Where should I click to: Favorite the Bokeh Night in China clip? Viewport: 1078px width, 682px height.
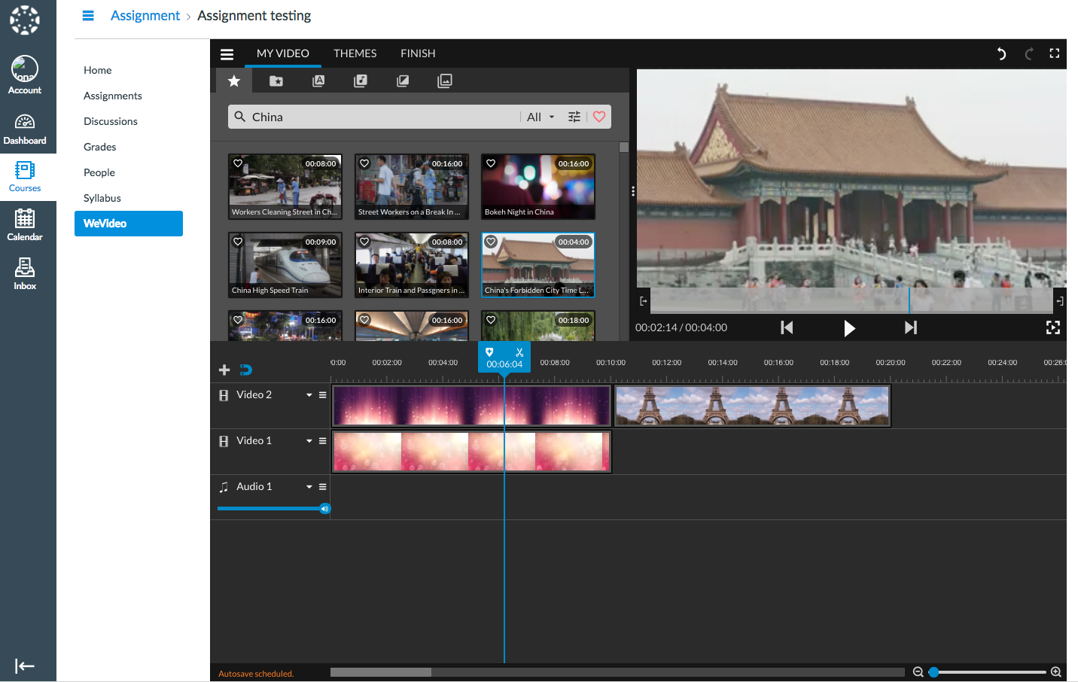[x=491, y=163]
